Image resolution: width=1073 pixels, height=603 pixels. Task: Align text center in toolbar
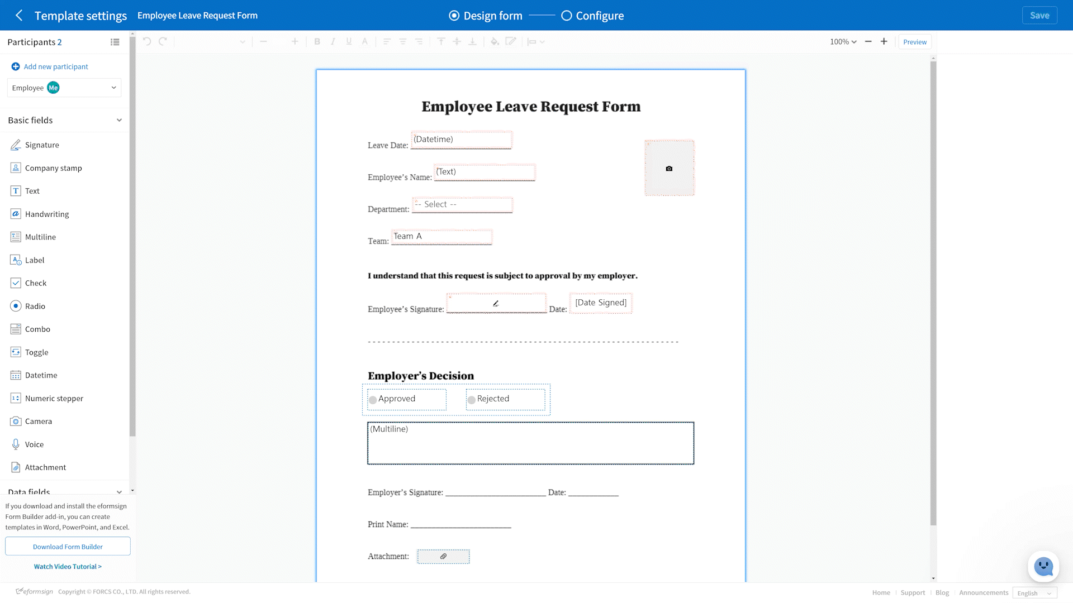click(x=402, y=41)
